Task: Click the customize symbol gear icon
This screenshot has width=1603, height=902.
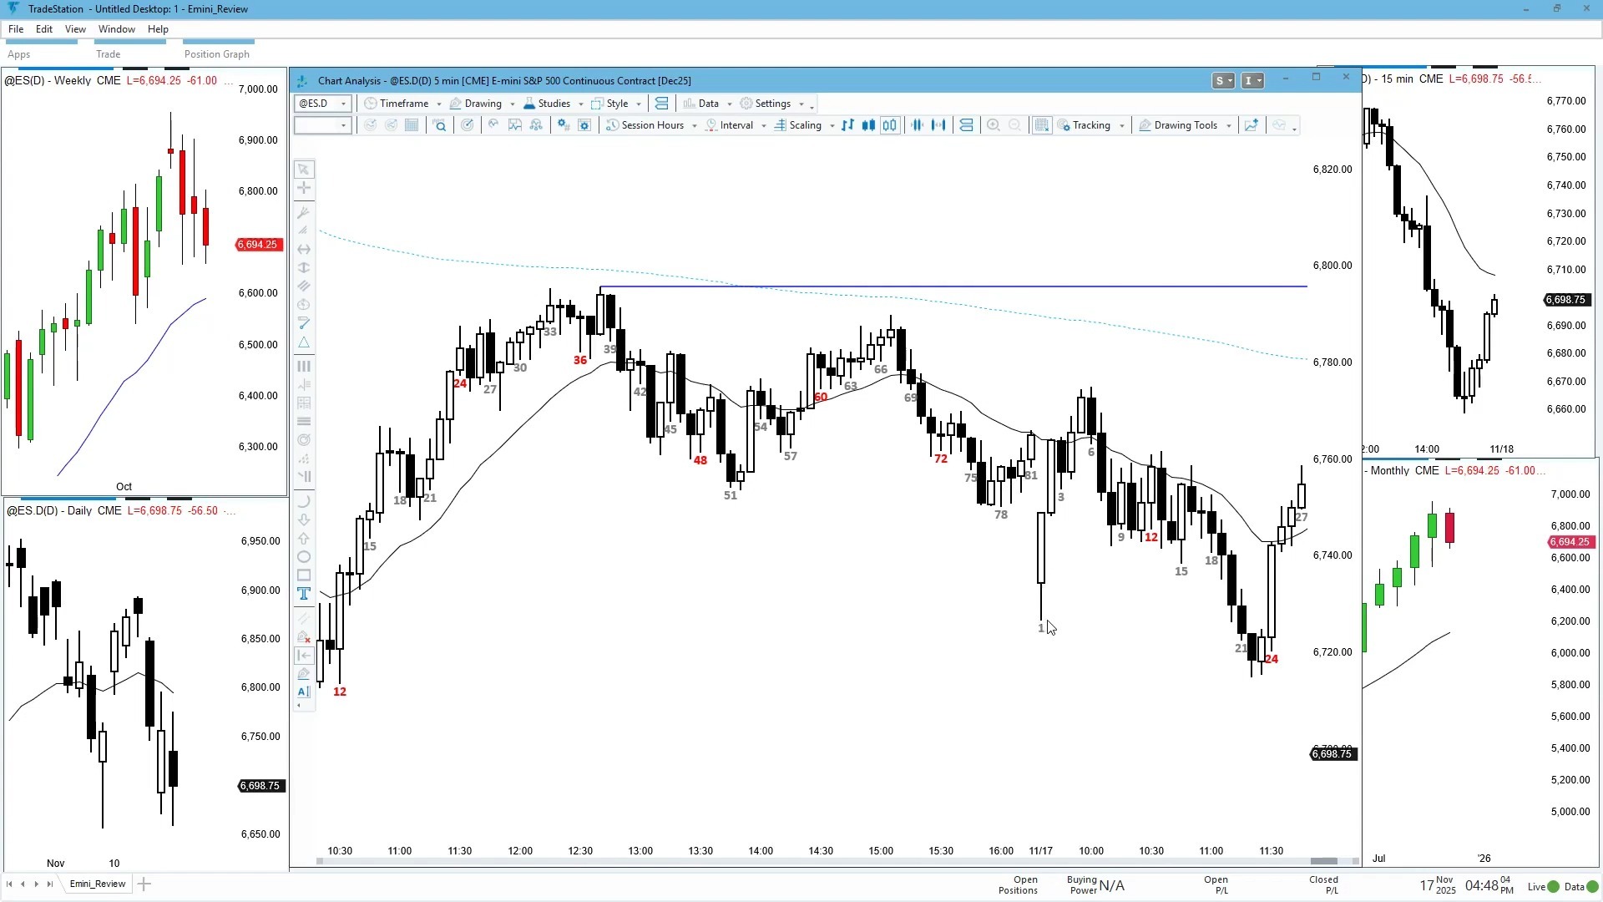Action: pyautogui.click(x=564, y=125)
